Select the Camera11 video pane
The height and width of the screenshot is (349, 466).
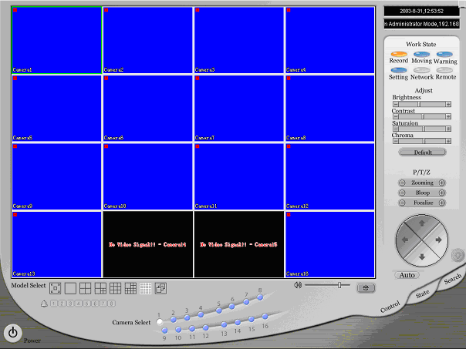(239, 176)
